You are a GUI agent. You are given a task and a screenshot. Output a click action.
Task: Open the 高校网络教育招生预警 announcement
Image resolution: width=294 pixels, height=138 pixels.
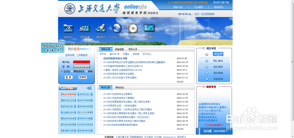115,58
